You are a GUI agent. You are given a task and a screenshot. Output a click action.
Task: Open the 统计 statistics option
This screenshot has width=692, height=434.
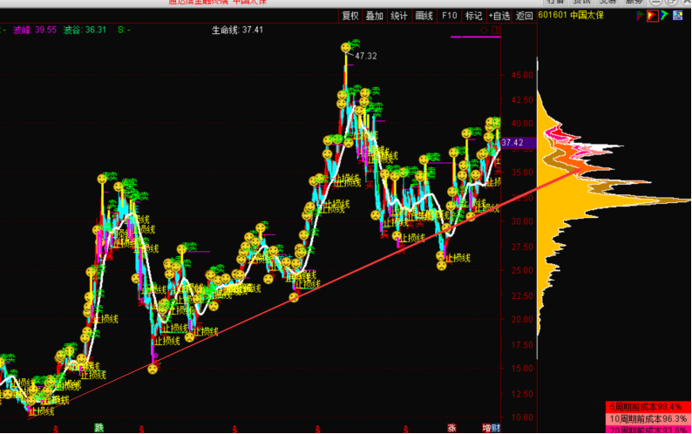click(x=399, y=15)
